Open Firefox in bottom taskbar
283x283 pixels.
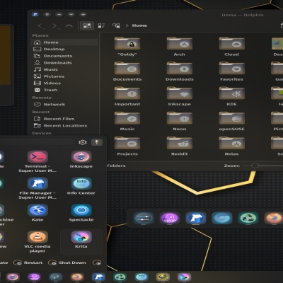(77, 277)
